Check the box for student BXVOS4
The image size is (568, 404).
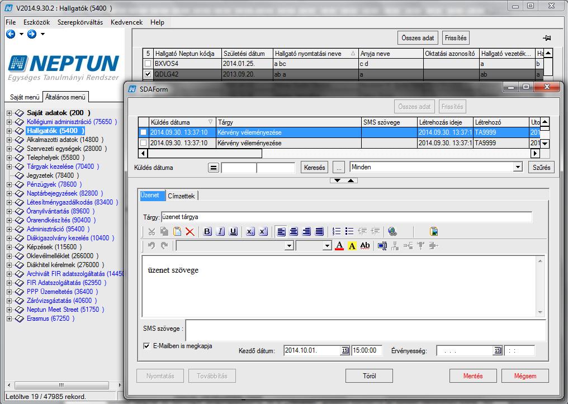(x=148, y=64)
